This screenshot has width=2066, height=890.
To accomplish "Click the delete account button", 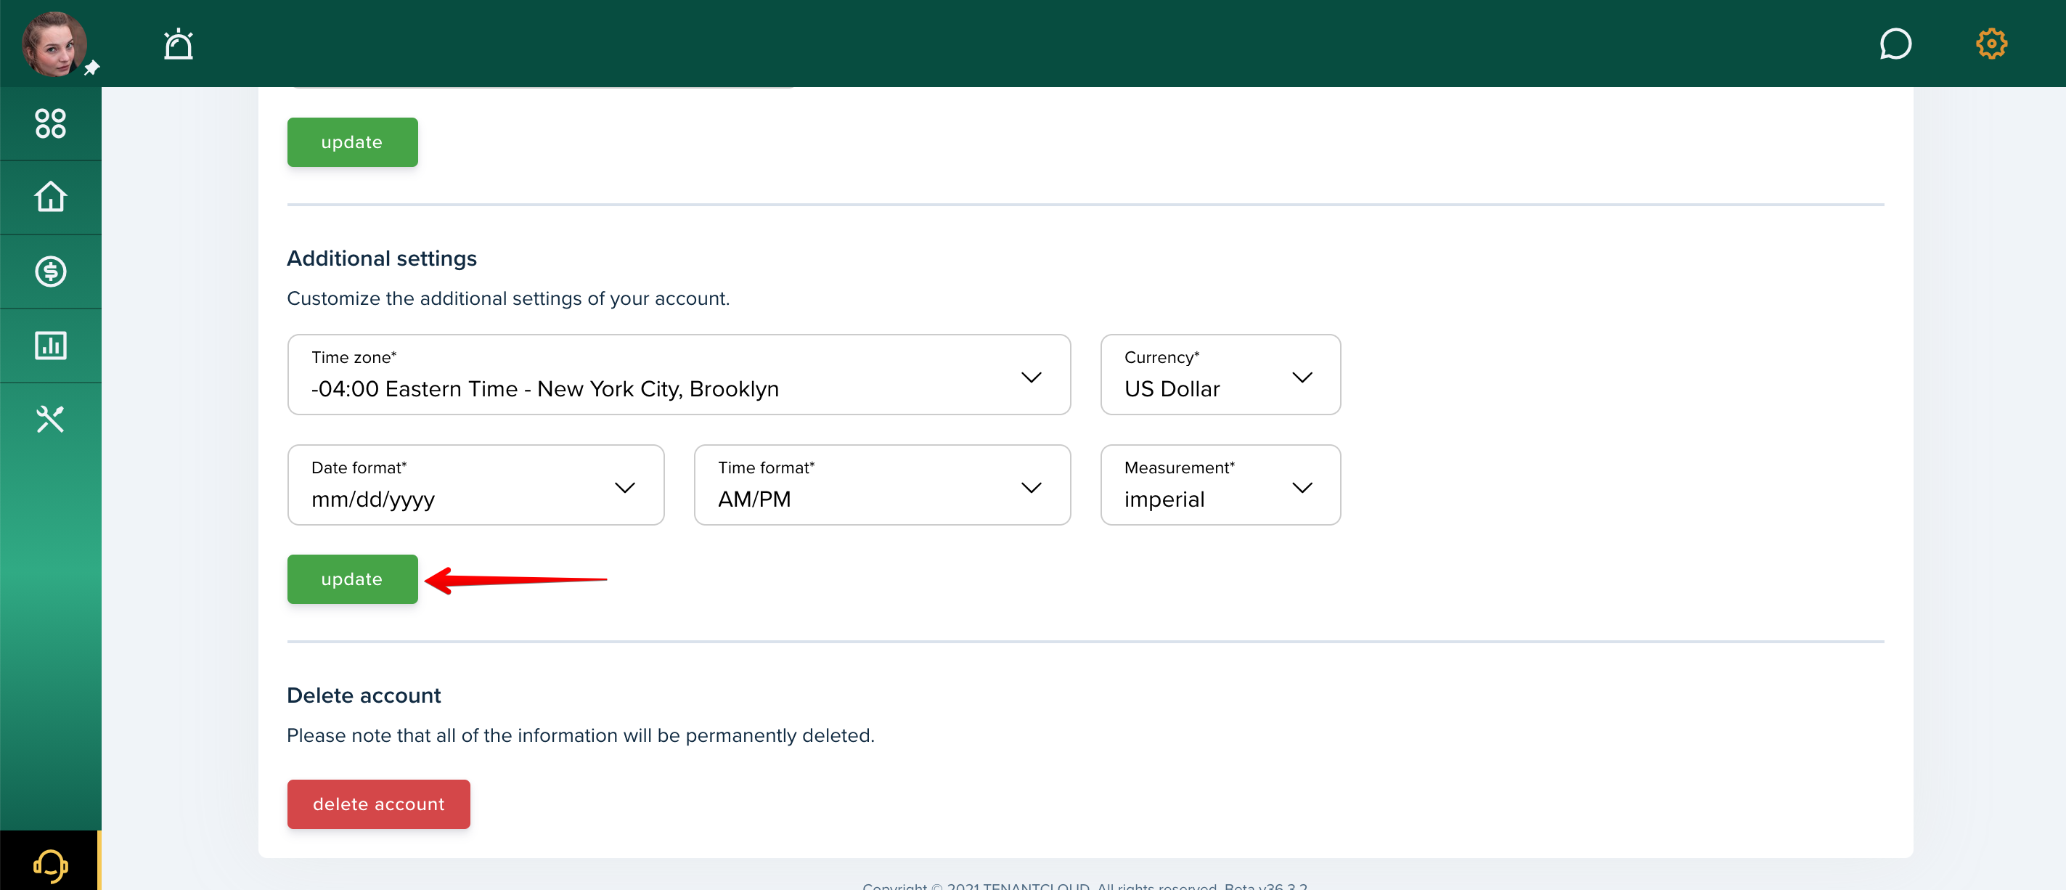I will pyautogui.click(x=378, y=804).
